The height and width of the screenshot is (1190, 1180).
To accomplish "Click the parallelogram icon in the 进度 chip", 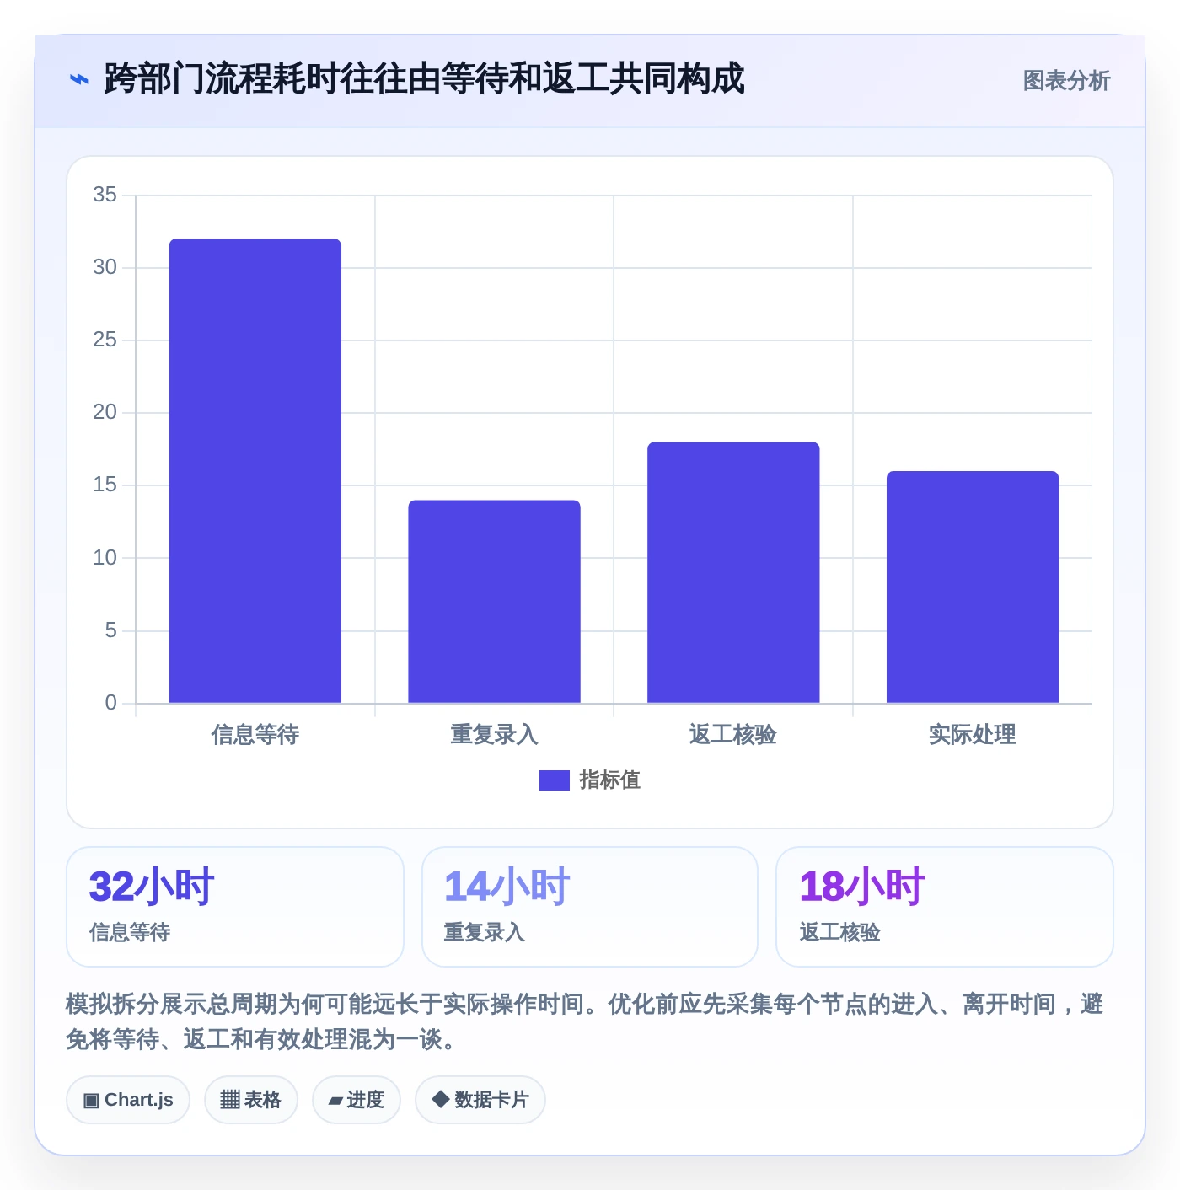I will 335,1101.
